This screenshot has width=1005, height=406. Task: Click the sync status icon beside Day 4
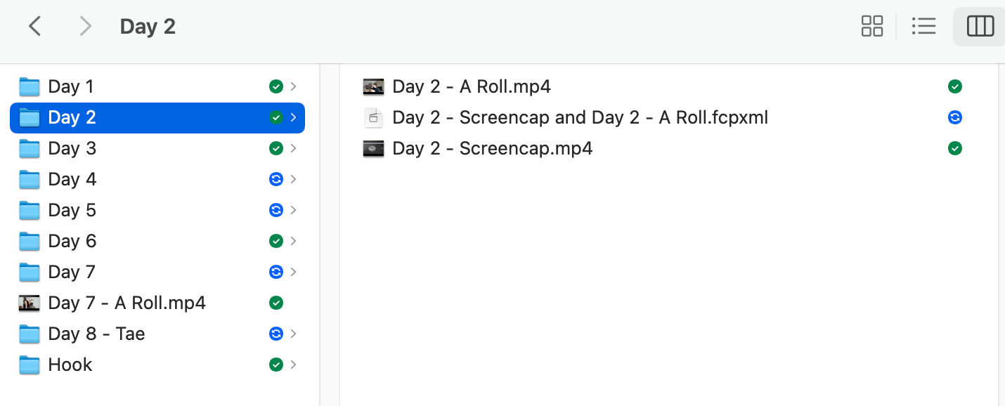[x=276, y=179]
